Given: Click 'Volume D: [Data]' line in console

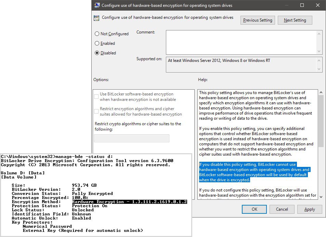Looking at the screenshot, I should coord(23,173).
